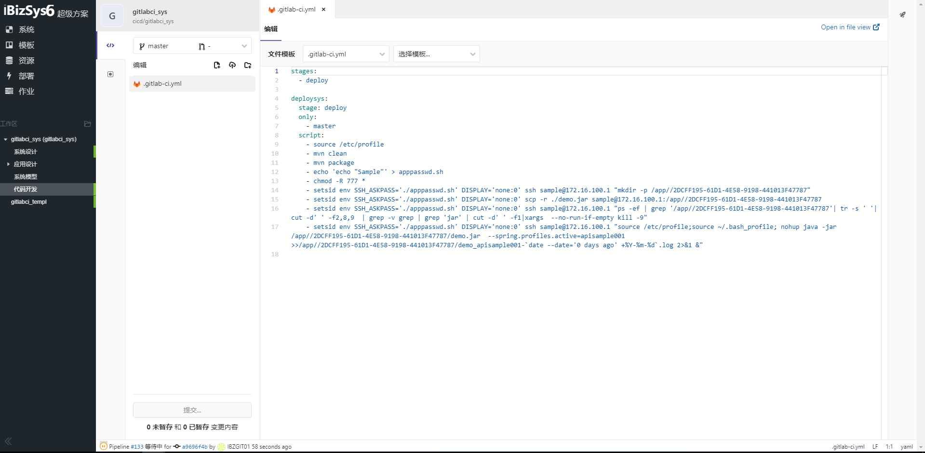The image size is (925, 453).
Task: Open the 选择模板 dropdown
Action: coord(436,54)
